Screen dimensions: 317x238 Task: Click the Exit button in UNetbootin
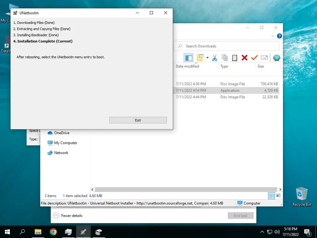coord(138,120)
